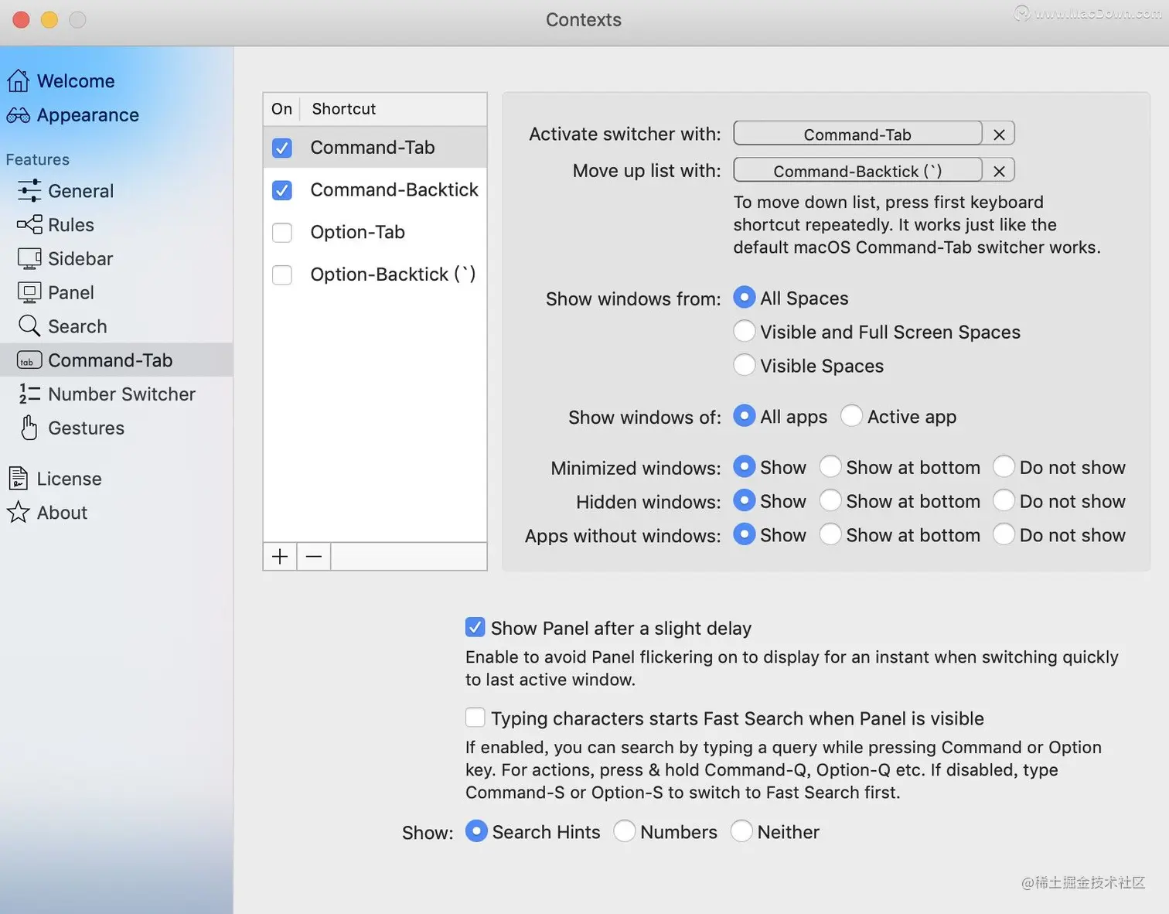Viewport: 1169px width, 914px height.
Task: Select the Option-Backtick (`) row text
Action: (x=394, y=275)
